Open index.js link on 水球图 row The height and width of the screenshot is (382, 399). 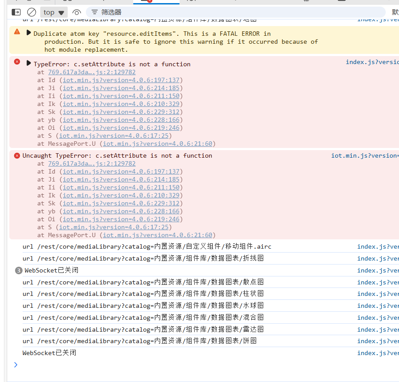(378, 306)
